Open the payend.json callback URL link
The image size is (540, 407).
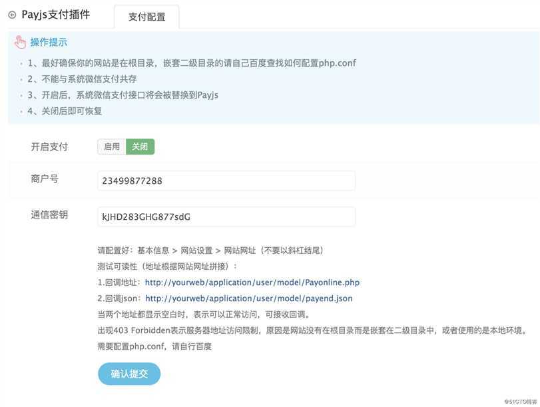(x=248, y=298)
